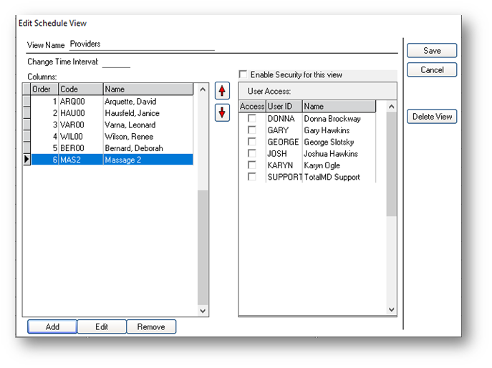The width and height of the screenshot is (492, 368).
Task: Check access box for GEORGE
Action: coord(251,142)
